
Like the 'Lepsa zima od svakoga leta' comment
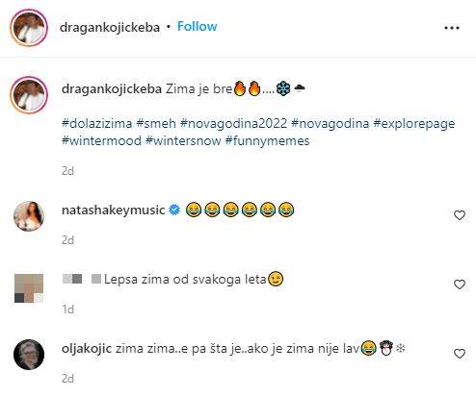[460, 285]
